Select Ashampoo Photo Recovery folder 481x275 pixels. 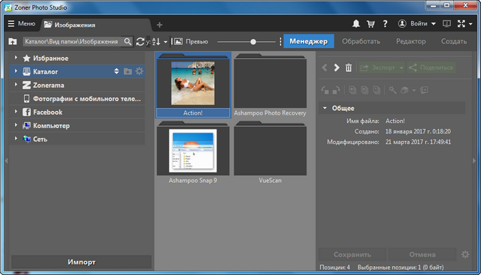[x=270, y=85]
